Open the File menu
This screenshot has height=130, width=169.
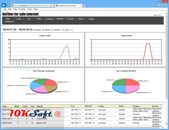point(5,9)
